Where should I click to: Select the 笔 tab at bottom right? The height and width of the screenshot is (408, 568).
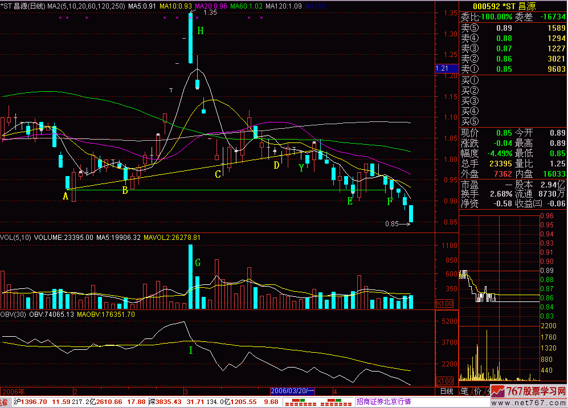464,391
